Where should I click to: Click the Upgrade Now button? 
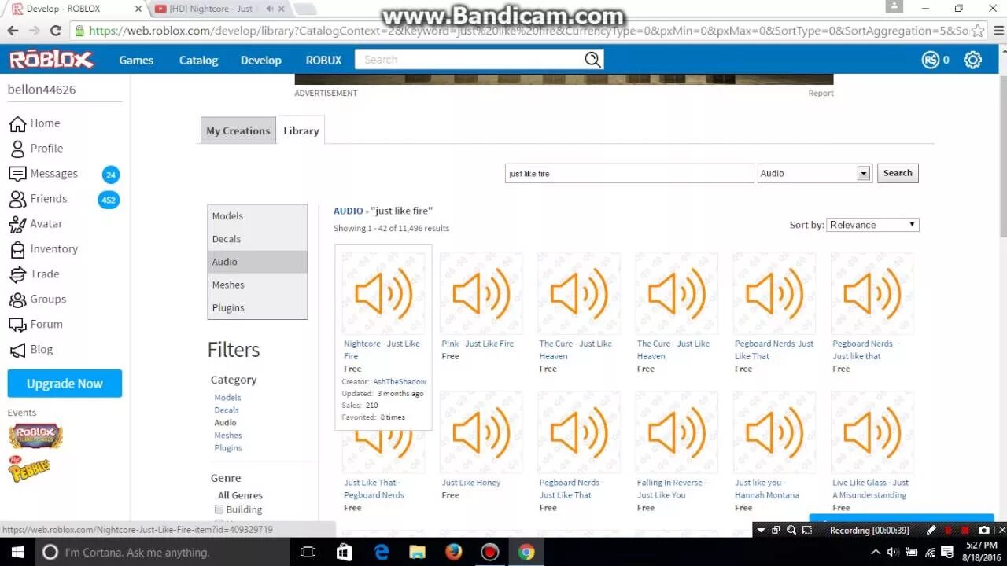[65, 384]
